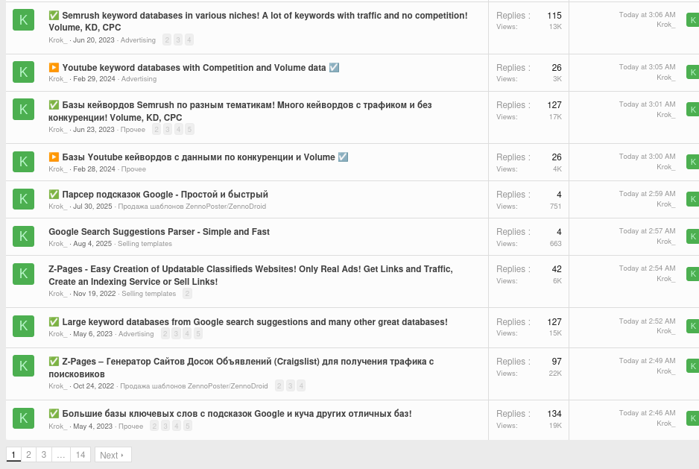Select page 3 in bottom pagination
Screen dimensions: 699x469
(44, 455)
